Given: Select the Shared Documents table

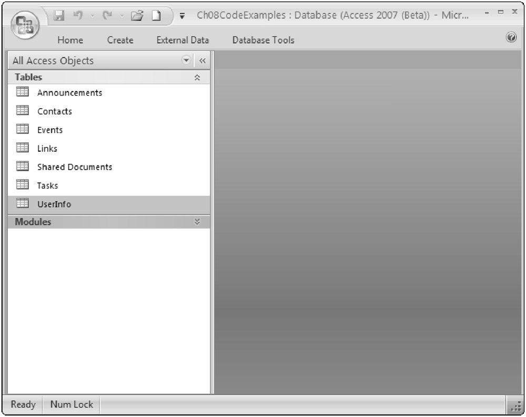Looking at the screenshot, I should (74, 167).
